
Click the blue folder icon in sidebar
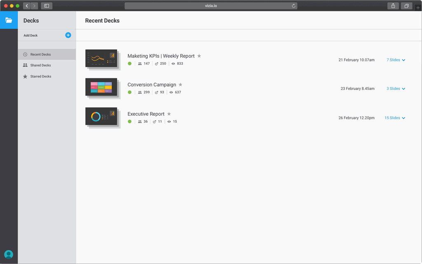pyautogui.click(x=9, y=20)
